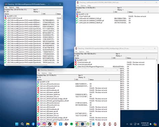Click the OK status of ANIMALS_HORSES.rpf

click(x=129, y=20)
